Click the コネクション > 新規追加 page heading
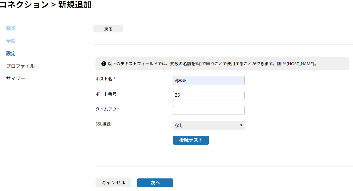The width and height of the screenshot is (353, 191). click(45, 5)
